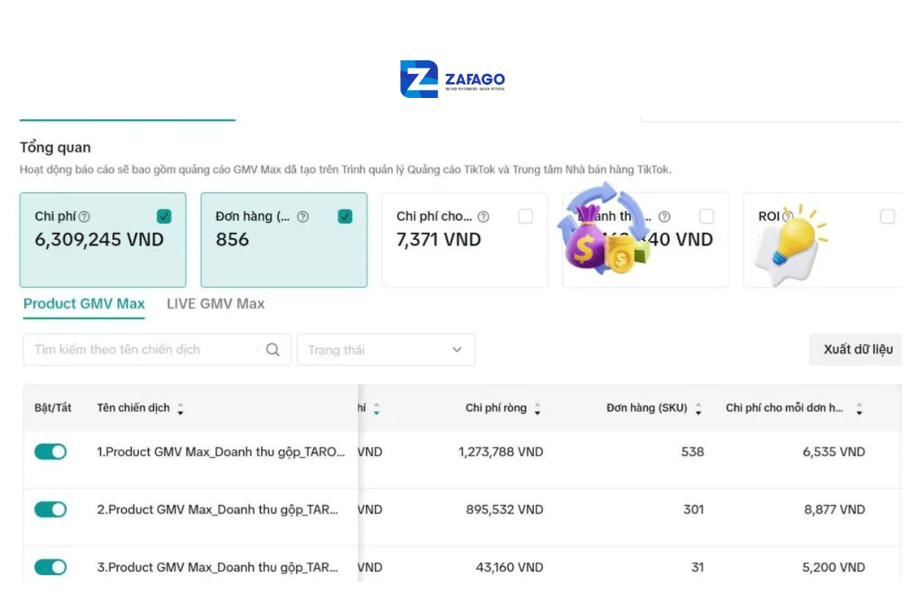
Task: Check the ROI metric checkbox
Action: click(887, 217)
